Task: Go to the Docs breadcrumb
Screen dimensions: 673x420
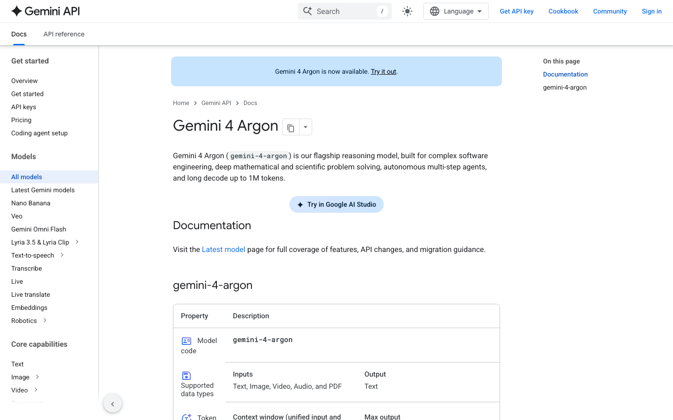Action: [250, 103]
